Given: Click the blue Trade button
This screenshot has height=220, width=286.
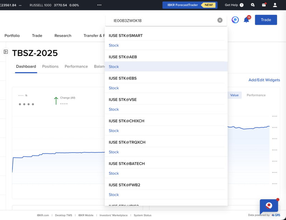Looking at the screenshot, I should (266, 20).
